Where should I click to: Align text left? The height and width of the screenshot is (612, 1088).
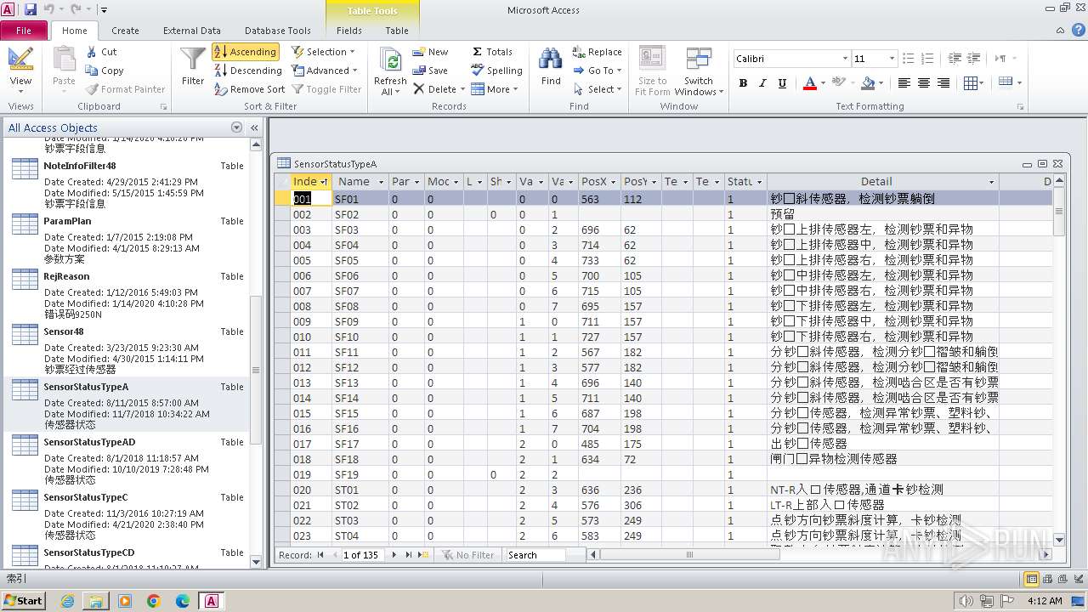pos(904,83)
